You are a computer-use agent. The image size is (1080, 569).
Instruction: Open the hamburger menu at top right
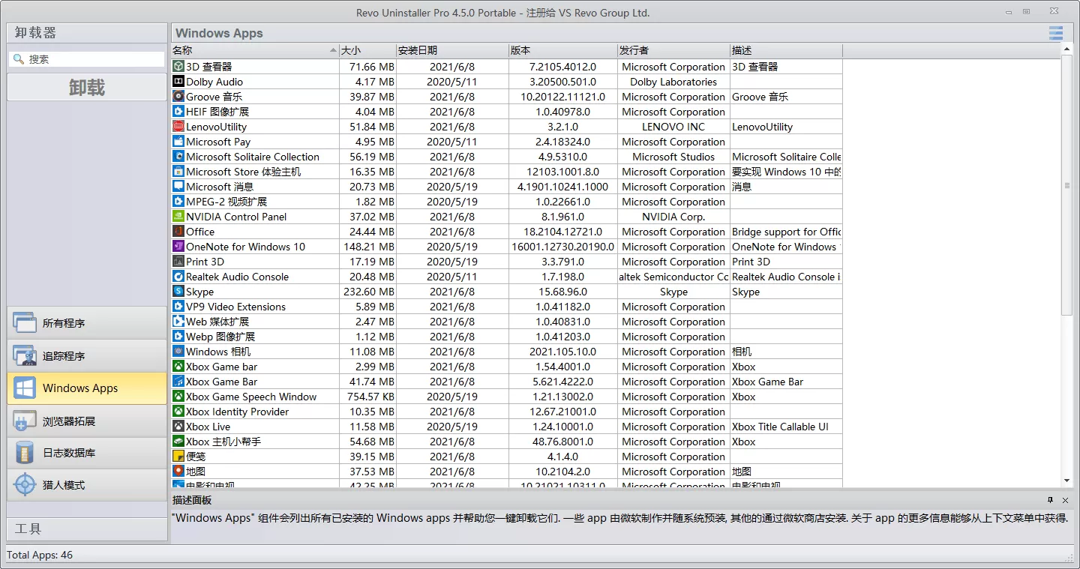(x=1055, y=33)
